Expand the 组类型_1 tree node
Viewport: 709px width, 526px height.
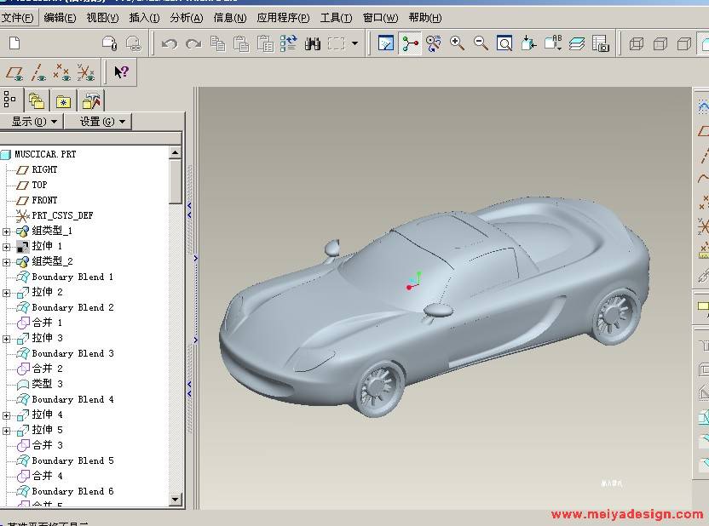click(6, 232)
